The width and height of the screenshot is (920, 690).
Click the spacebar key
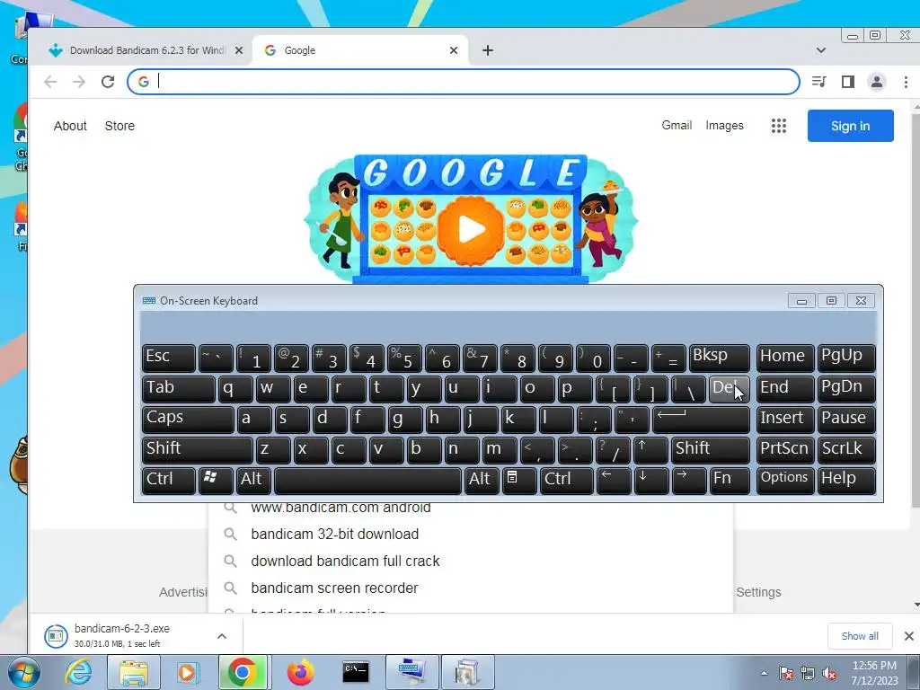pos(367,481)
